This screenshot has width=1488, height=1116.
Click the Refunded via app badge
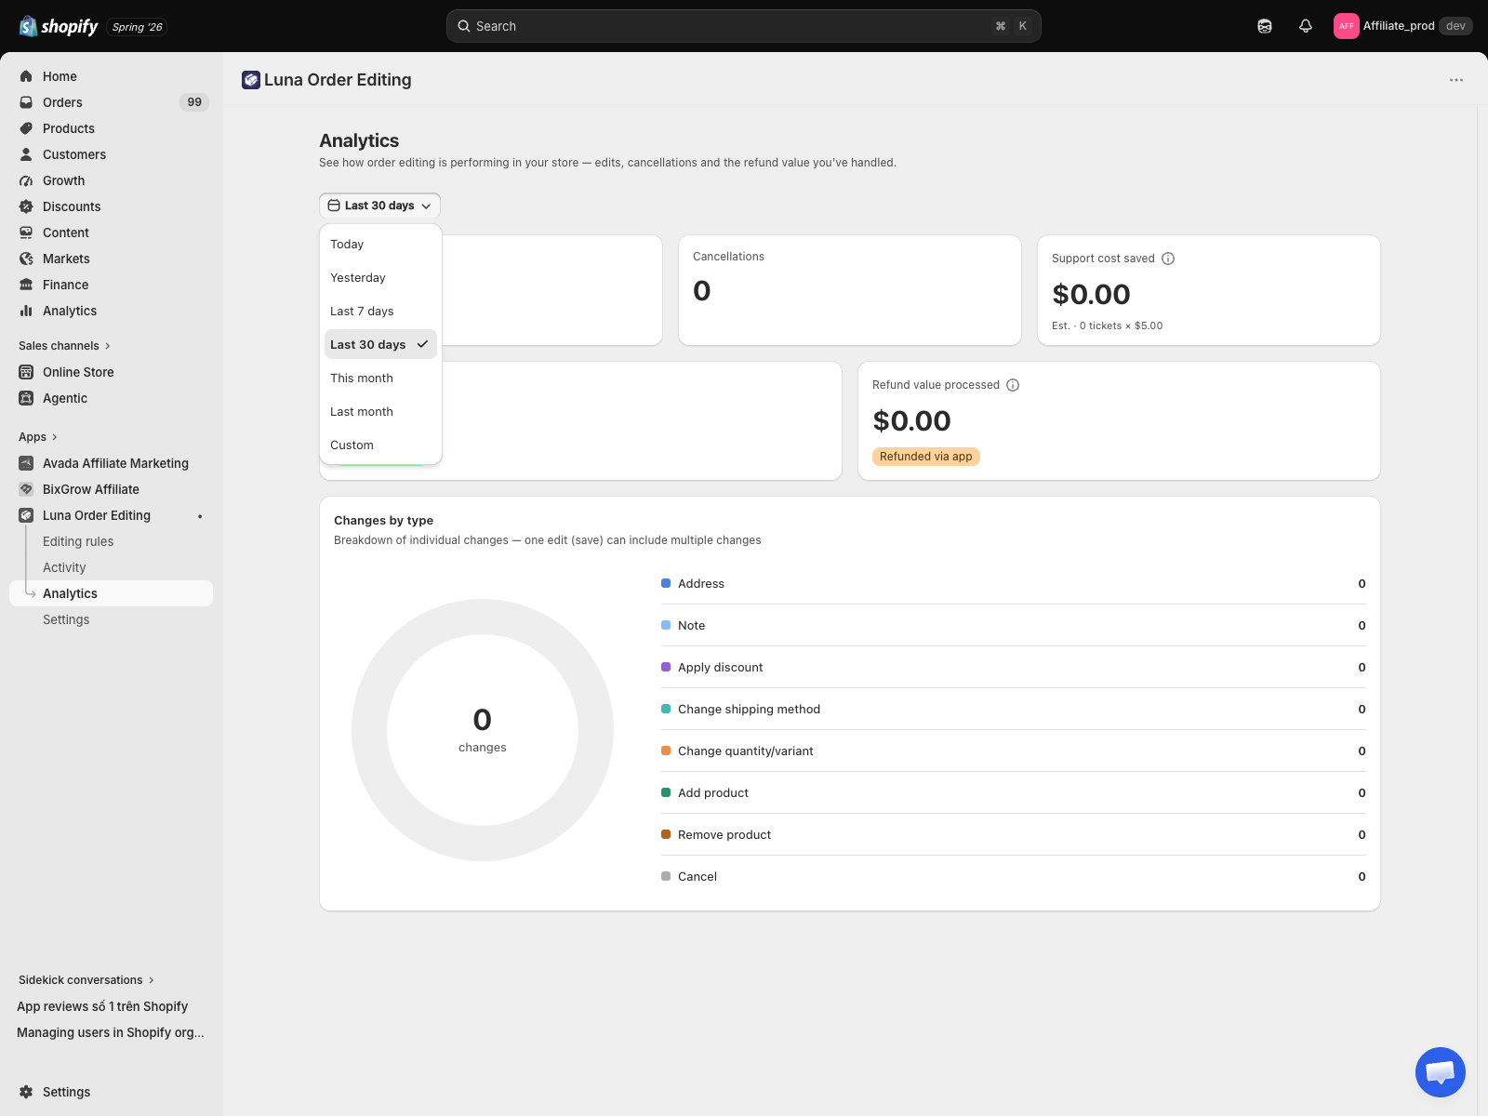tap(926, 457)
